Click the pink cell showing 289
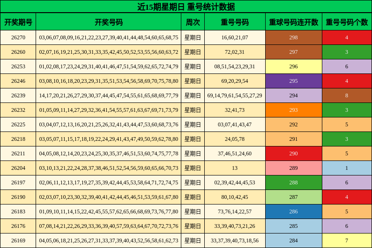Viewport: 372px width, 248px height. (x=293, y=168)
